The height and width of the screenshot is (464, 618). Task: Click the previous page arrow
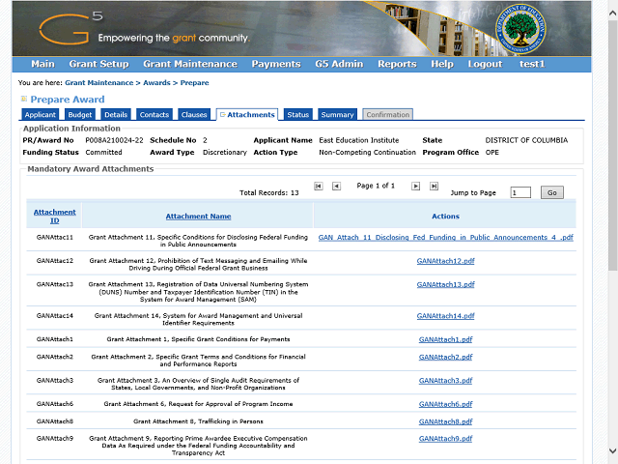(x=336, y=186)
